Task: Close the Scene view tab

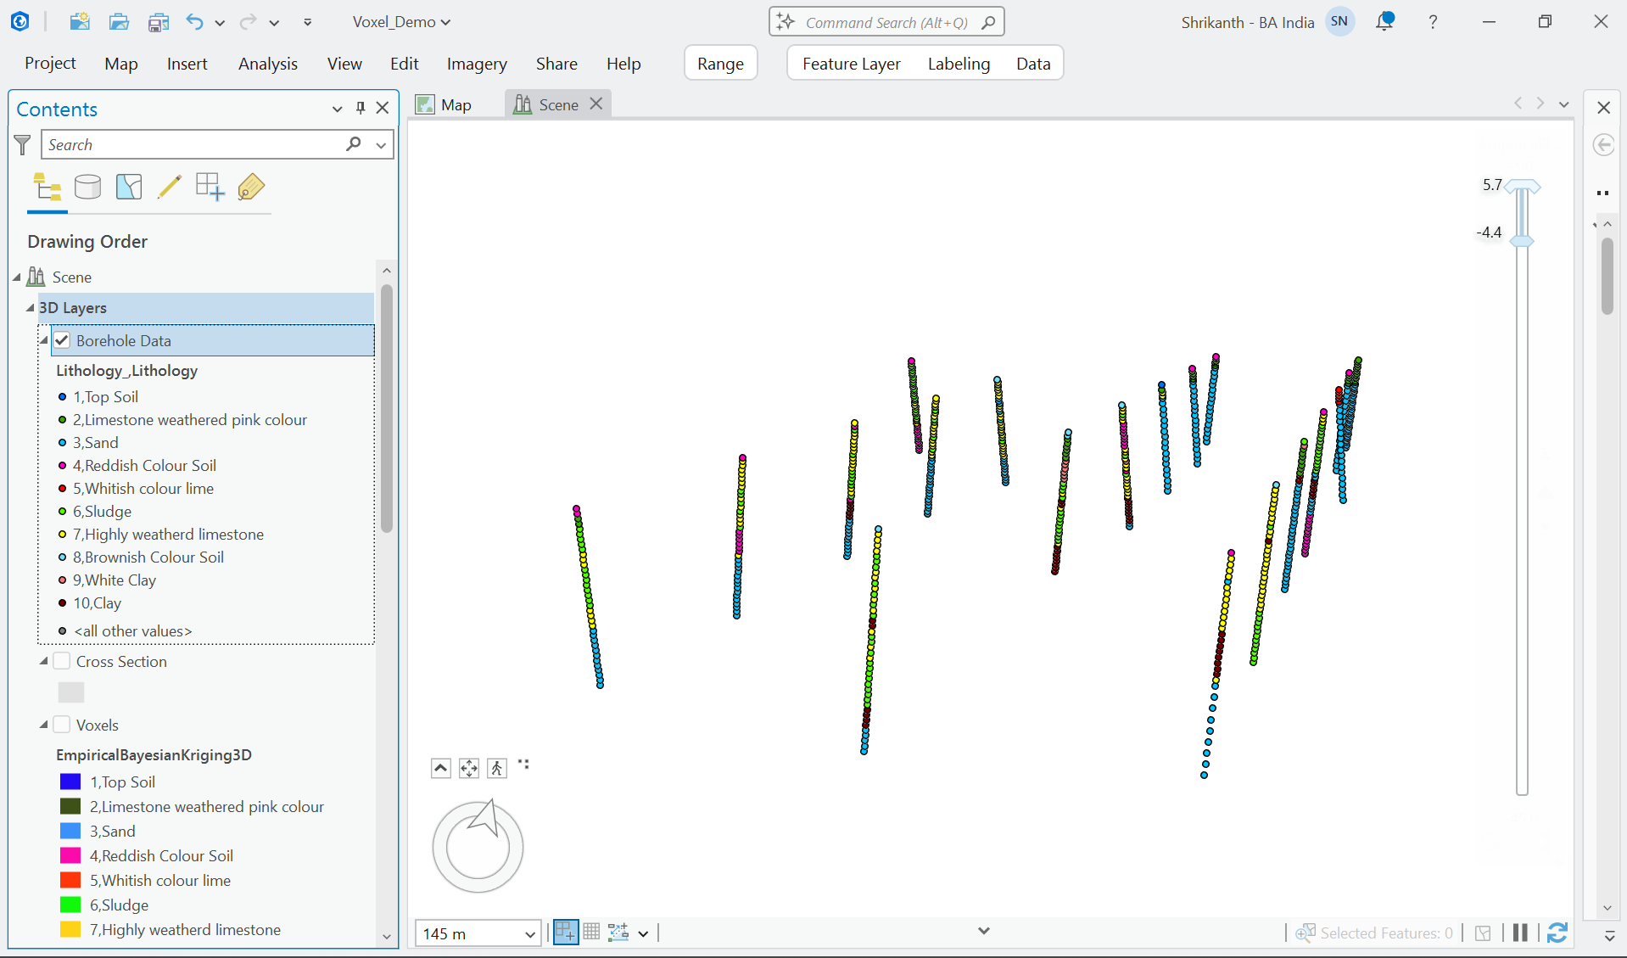Action: (596, 104)
